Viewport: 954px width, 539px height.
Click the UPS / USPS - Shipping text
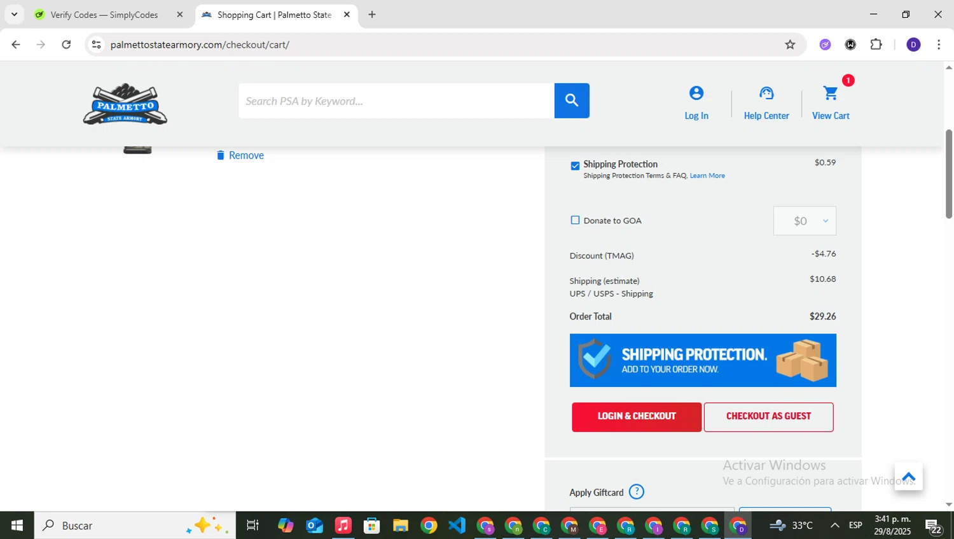[x=611, y=294]
